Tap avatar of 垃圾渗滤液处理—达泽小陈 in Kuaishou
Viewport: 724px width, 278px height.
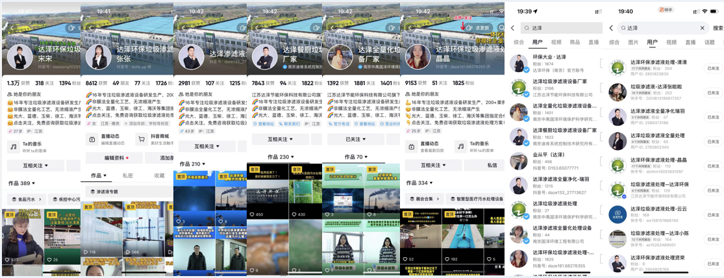click(x=618, y=239)
